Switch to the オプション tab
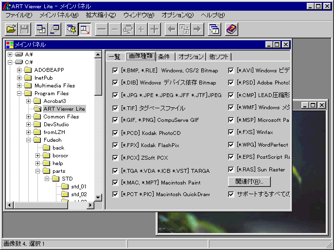334x250 pixels. click(191, 57)
